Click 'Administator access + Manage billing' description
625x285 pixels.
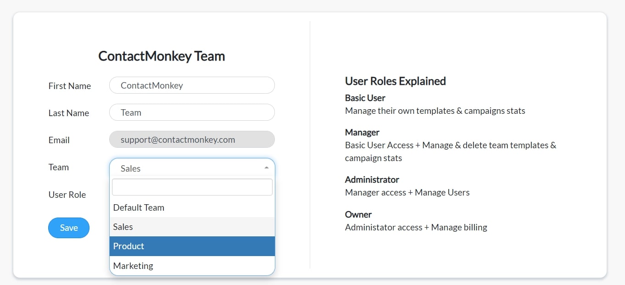[x=416, y=227]
